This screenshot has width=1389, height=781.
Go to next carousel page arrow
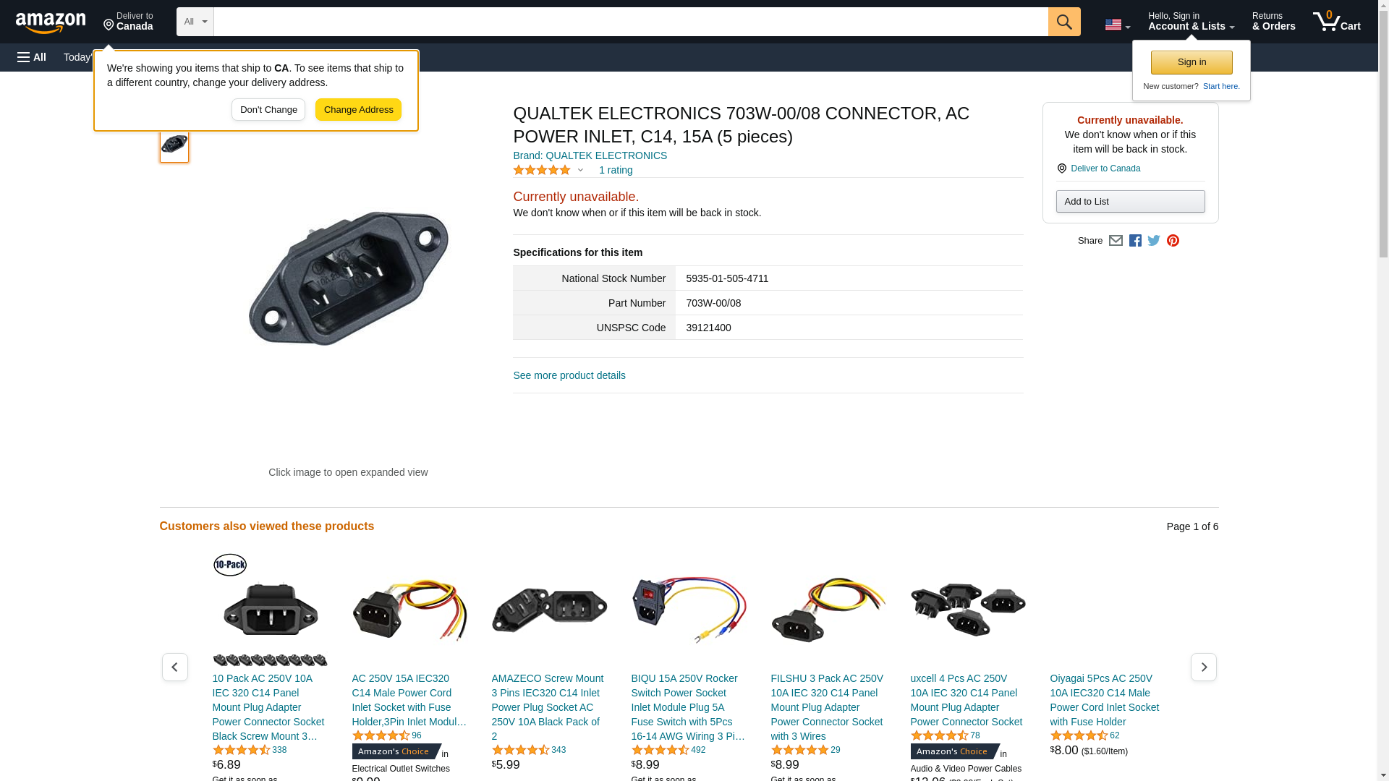coord(1204,667)
